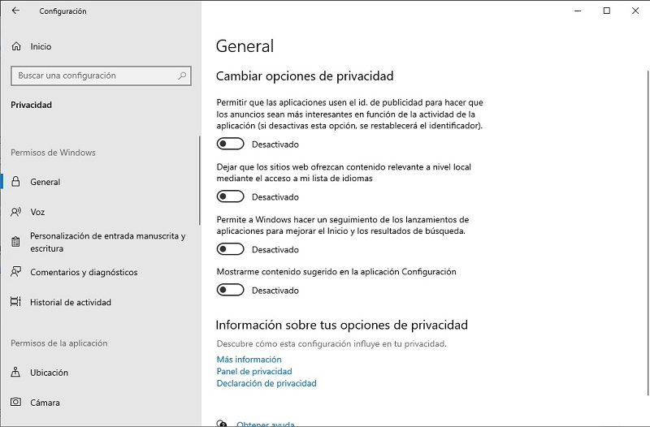Click the handwriting personalization clipboard icon
650x427 pixels.
click(16, 242)
